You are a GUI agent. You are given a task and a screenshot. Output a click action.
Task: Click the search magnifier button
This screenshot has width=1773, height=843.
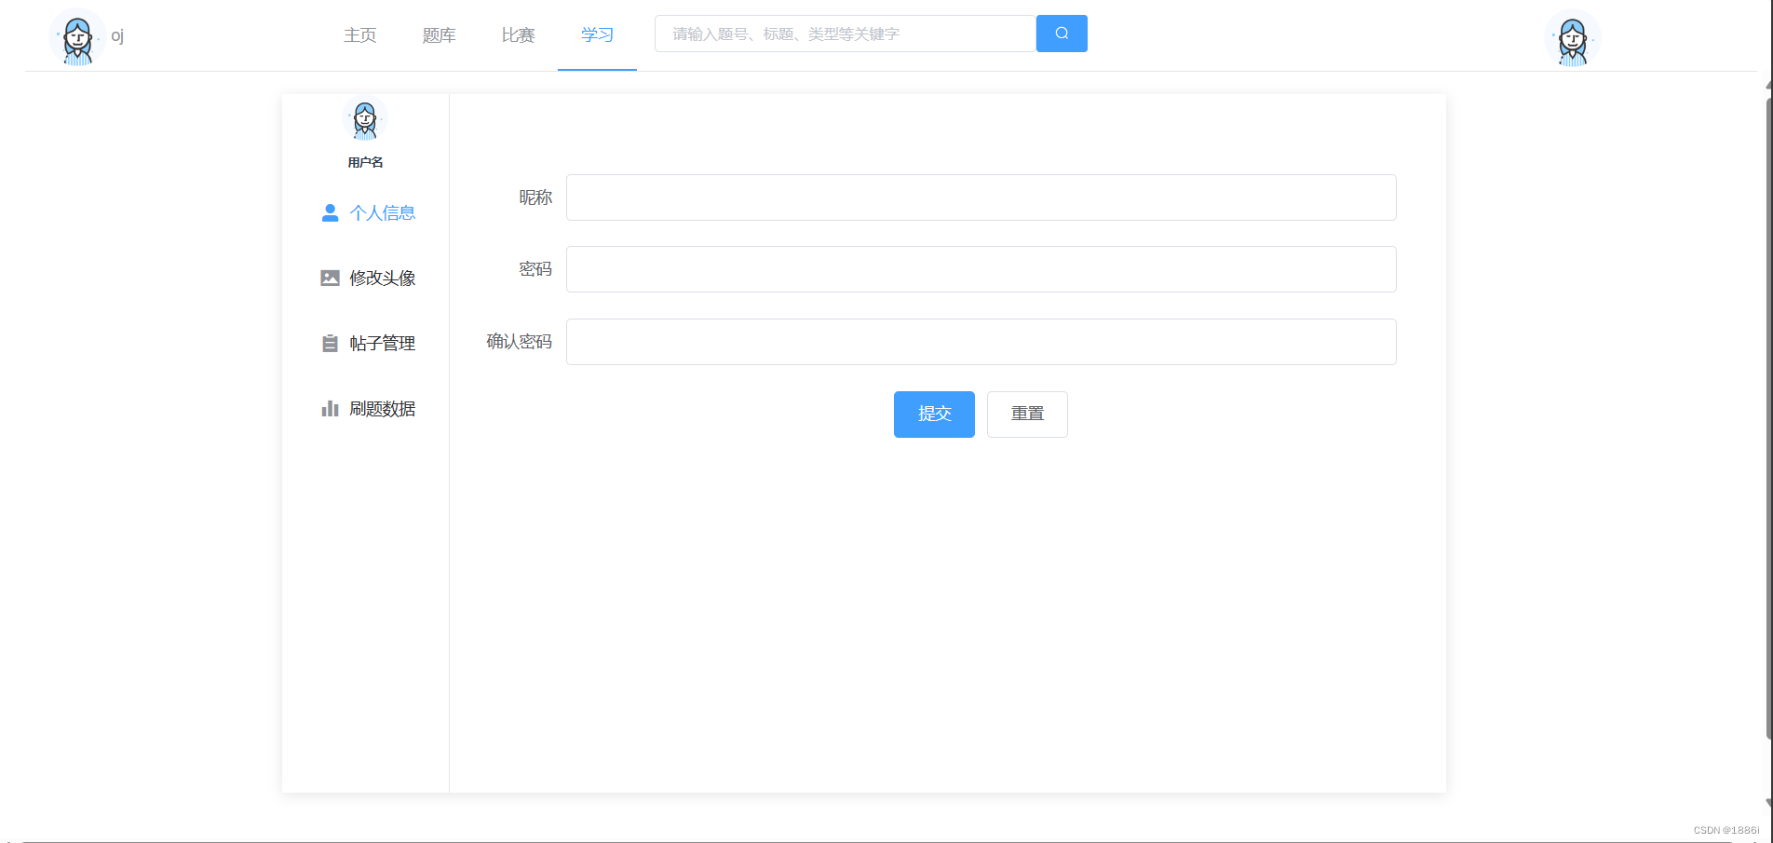(x=1062, y=34)
